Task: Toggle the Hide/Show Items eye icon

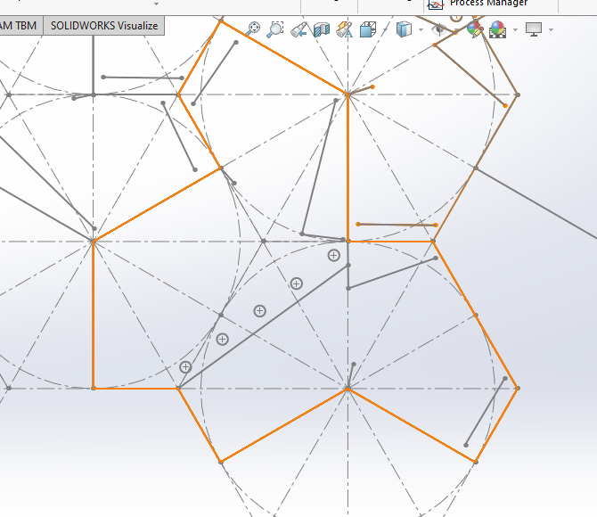Action: (438, 29)
